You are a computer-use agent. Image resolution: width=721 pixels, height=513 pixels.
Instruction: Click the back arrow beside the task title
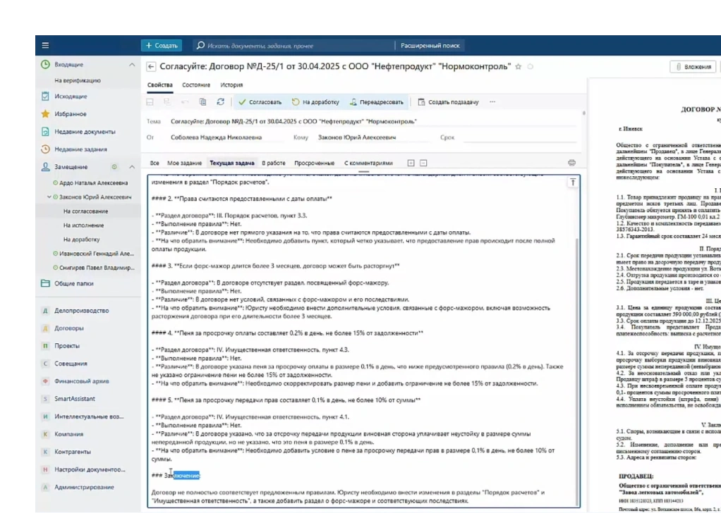tap(151, 67)
